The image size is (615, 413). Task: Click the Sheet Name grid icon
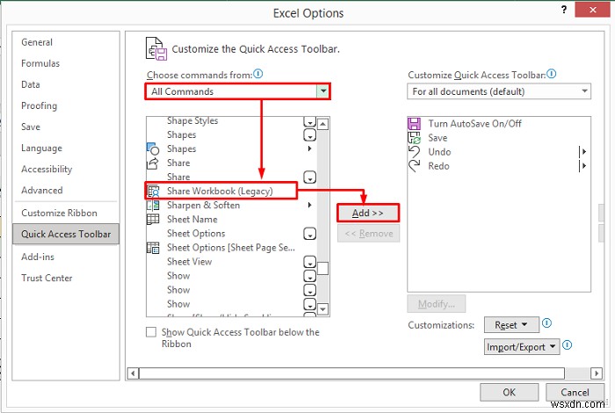tap(153, 220)
